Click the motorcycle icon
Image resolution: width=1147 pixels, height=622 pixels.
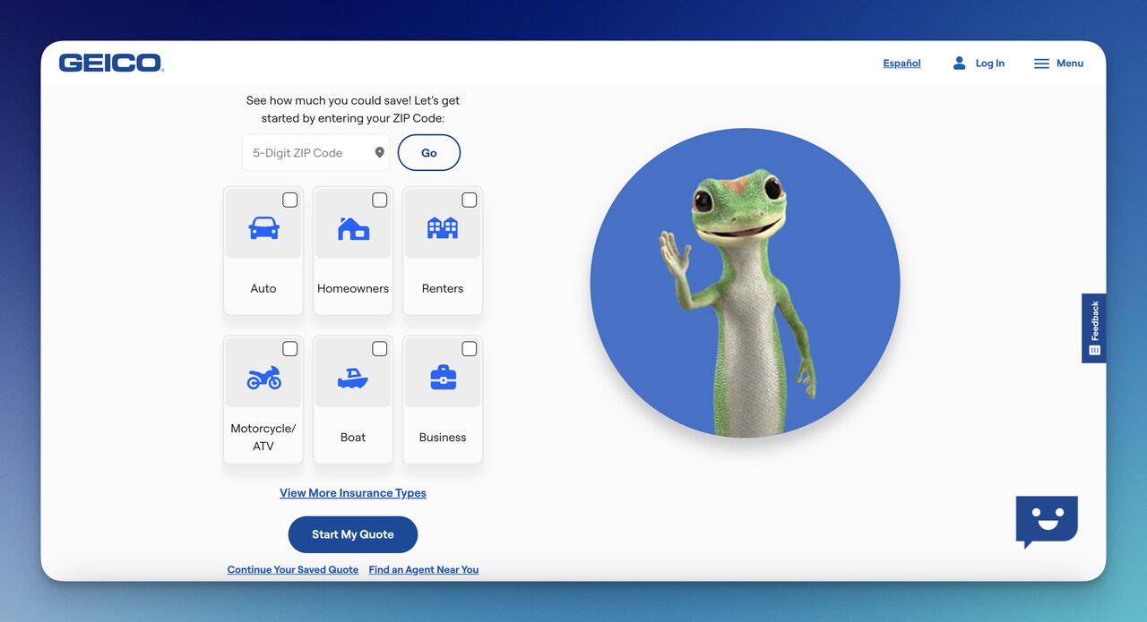click(263, 378)
